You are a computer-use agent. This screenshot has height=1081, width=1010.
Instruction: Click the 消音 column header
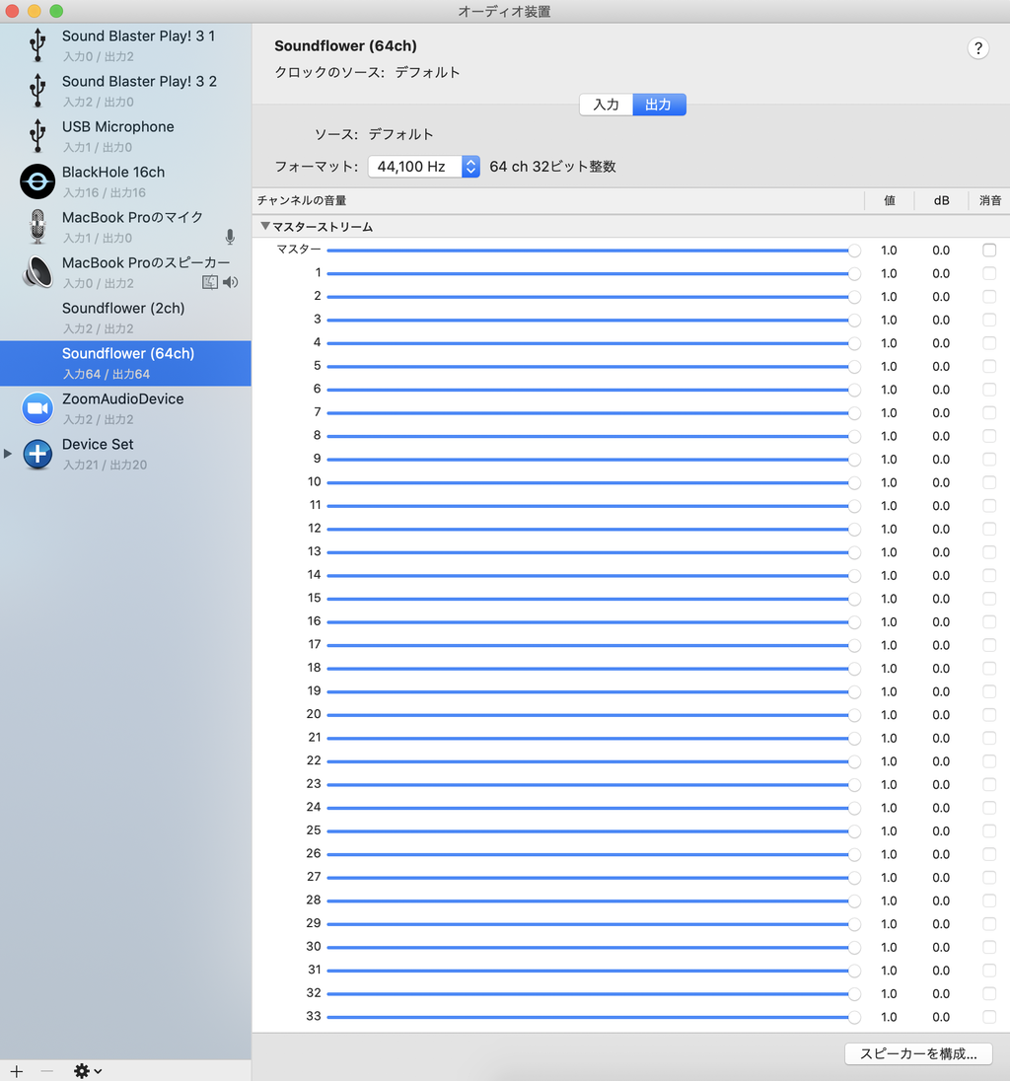(990, 200)
